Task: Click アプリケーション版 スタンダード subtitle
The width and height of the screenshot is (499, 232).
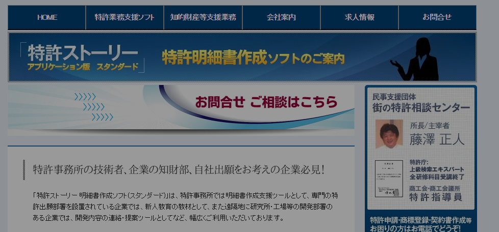Action: [83, 67]
